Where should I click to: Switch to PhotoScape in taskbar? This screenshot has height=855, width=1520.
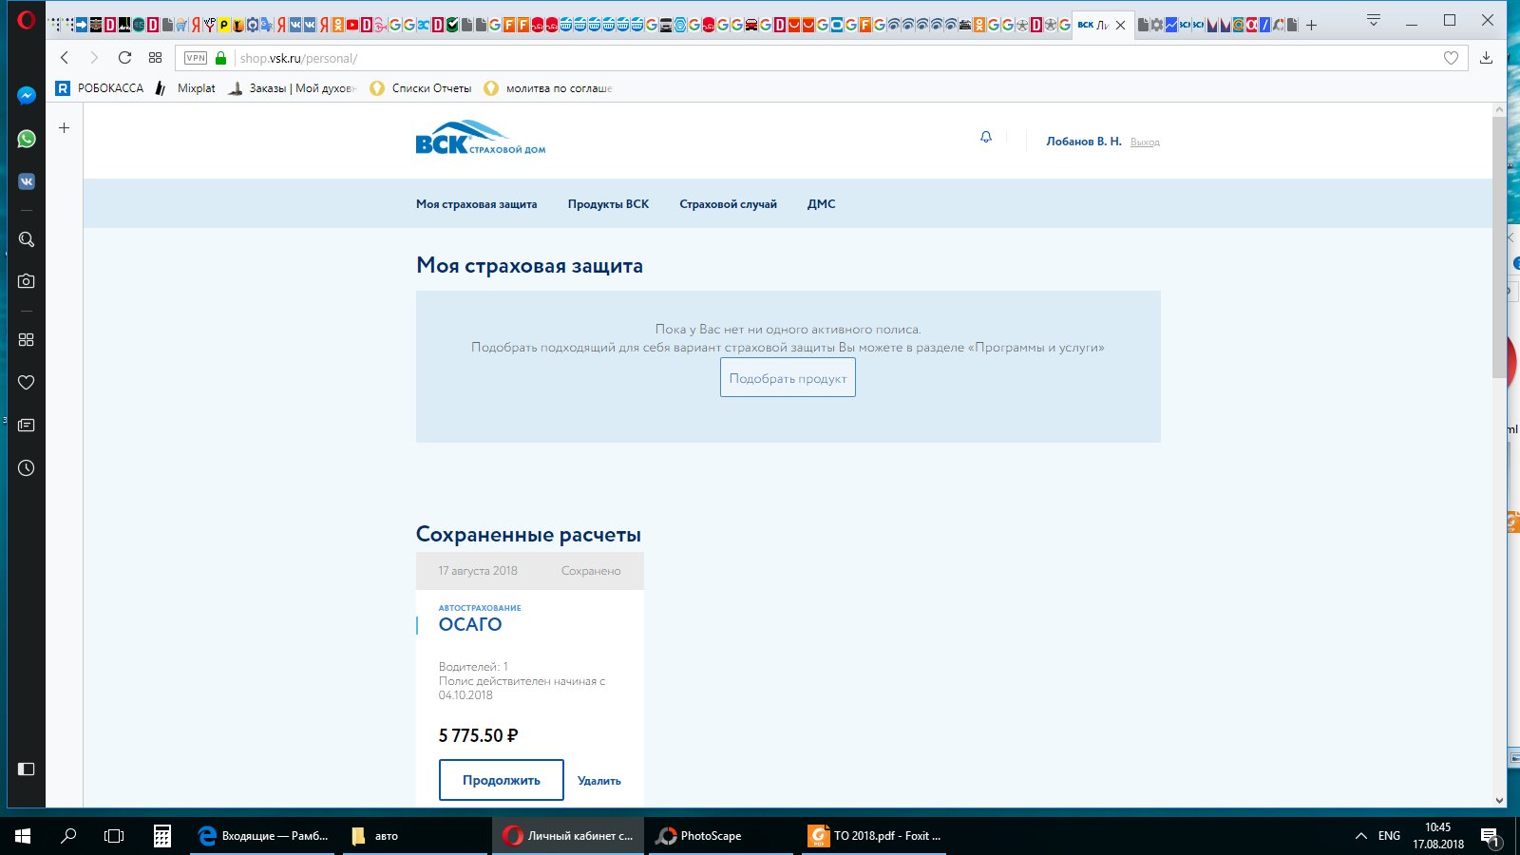coord(721,836)
